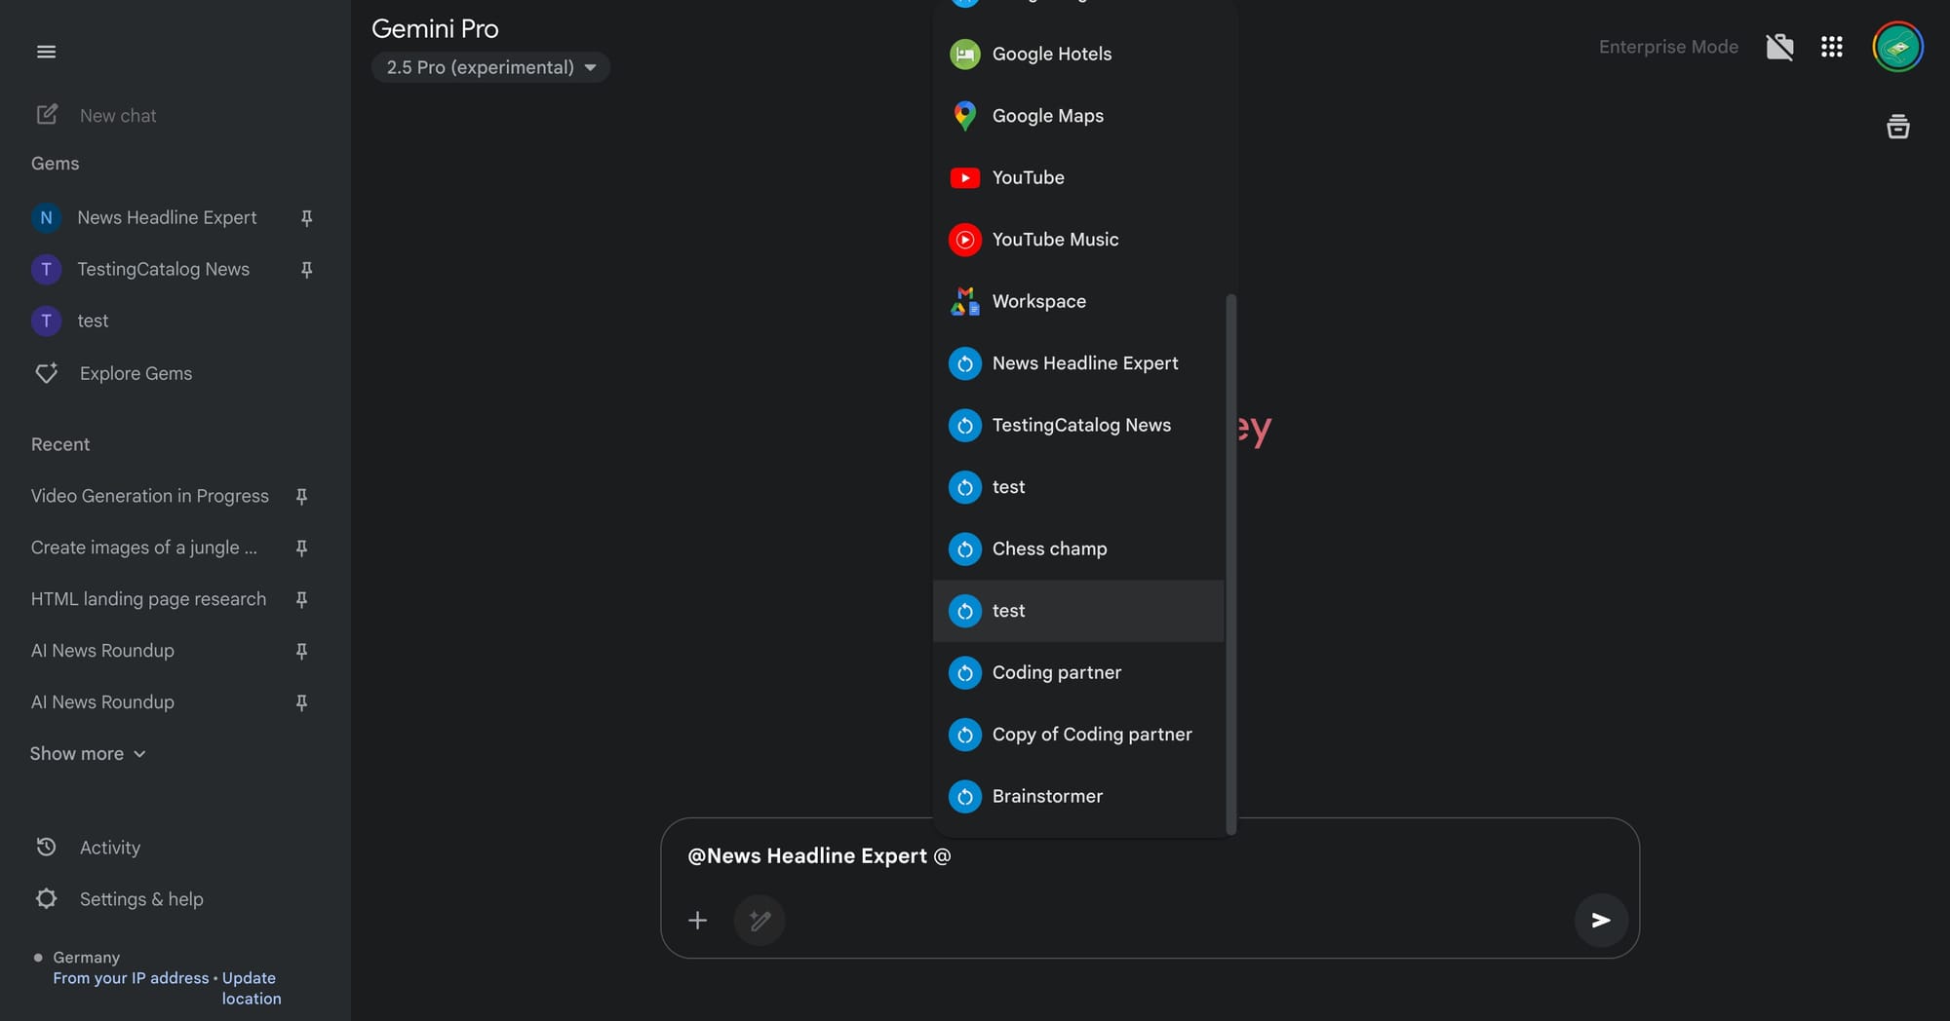Click the YouTube Music icon
This screenshot has width=1950, height=1021.
tap(965, 240)
